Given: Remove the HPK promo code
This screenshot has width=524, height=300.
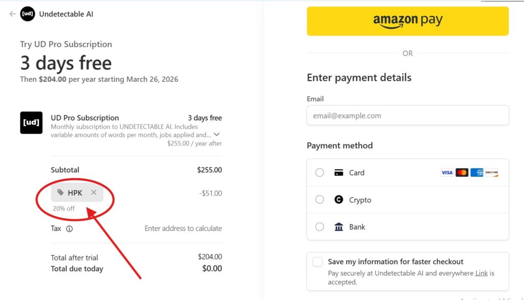Looking at the screenshot, I should pos(94,192).
